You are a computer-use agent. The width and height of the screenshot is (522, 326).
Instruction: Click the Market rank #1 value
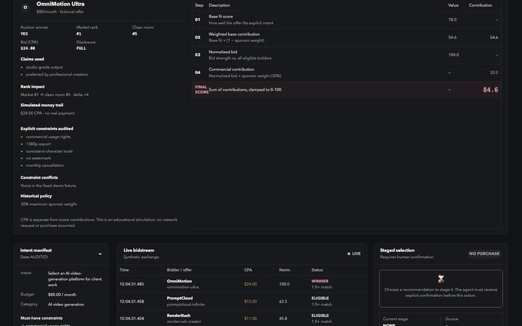coord(78,34)
